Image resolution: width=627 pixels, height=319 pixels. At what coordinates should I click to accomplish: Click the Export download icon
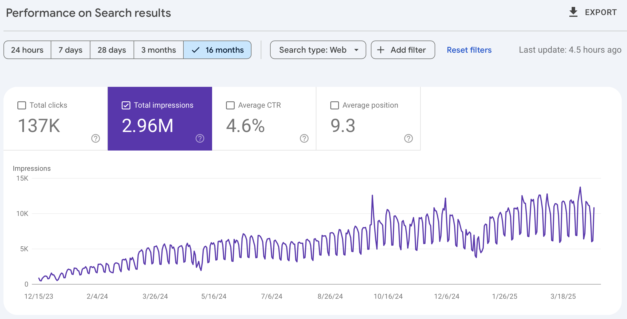573,12
